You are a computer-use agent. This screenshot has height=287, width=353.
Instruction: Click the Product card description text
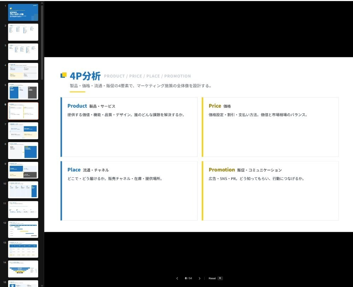(x=126, y=115)
